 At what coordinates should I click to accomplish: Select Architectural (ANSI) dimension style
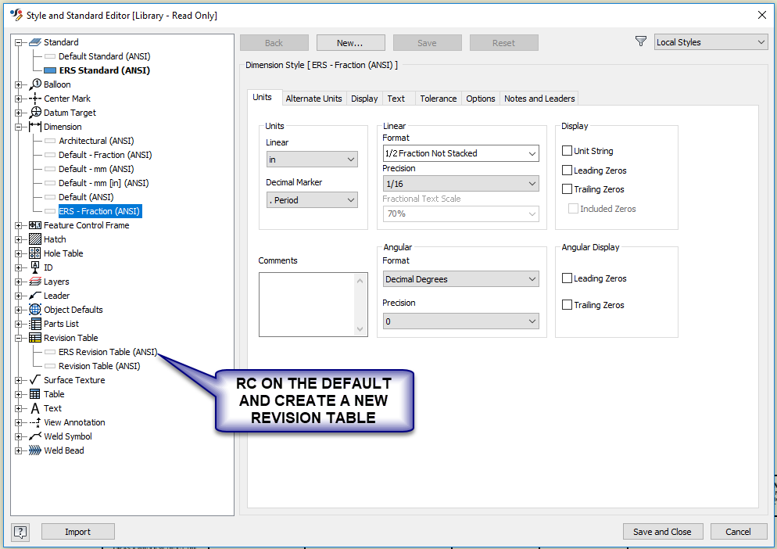96,141
